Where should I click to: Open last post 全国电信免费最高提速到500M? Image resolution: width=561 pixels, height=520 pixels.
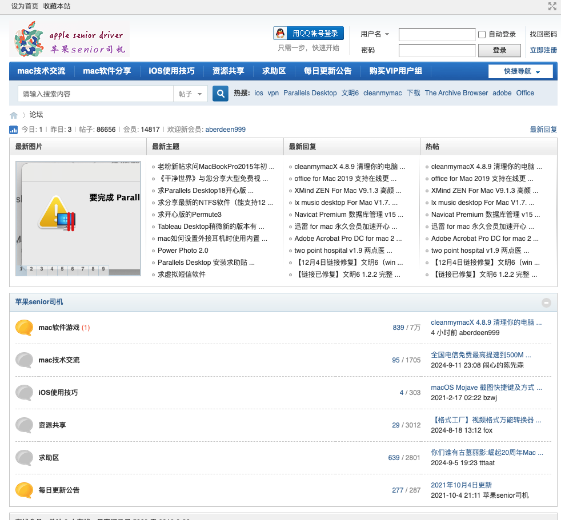pyautogui.click(x=481, y=355)
